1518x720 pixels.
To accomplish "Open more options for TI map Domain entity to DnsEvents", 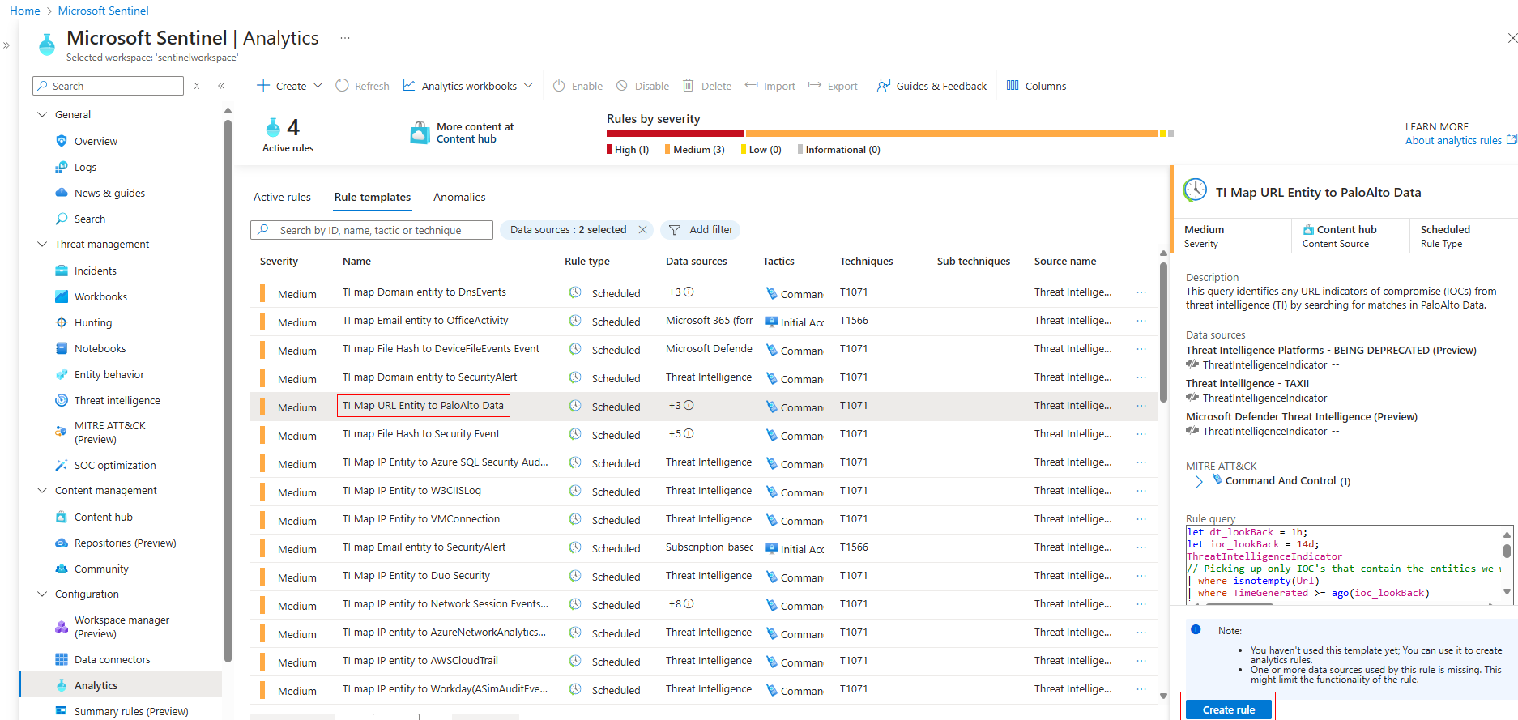I will tap(1141, 292).
